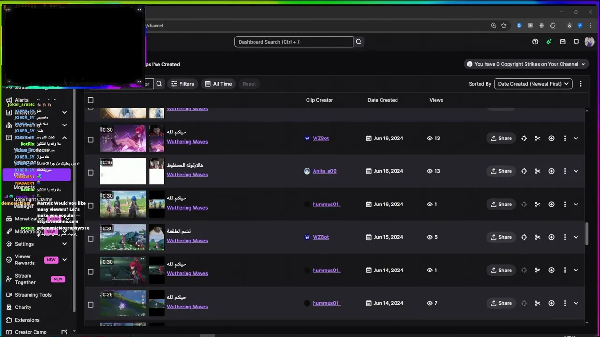Expand the Settings sidebar chevron
The height and width of the screenshot is (337, 600).
pyautogui.click(x=64, y=244)
